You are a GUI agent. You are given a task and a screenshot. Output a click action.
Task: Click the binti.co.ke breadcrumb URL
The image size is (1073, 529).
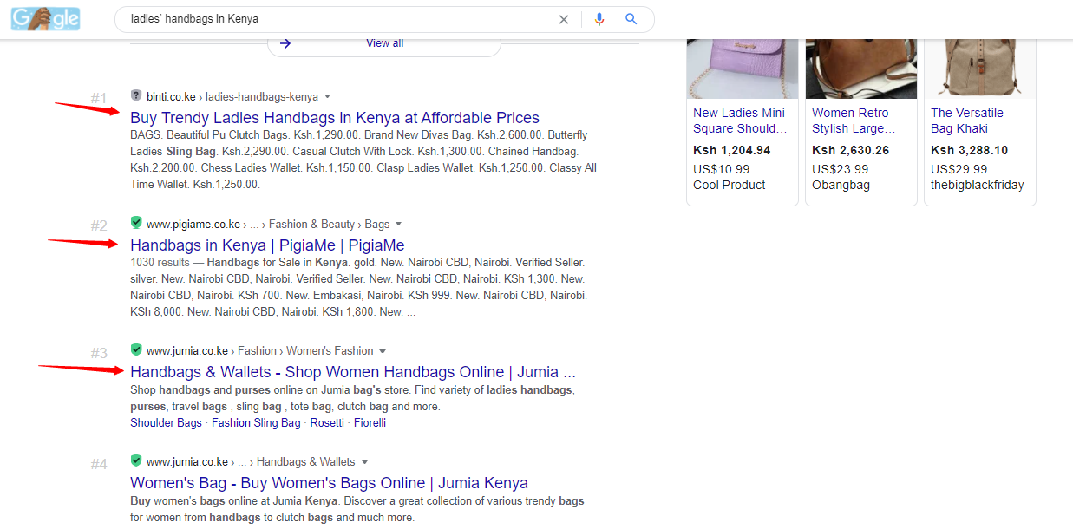tap(232, 97)
